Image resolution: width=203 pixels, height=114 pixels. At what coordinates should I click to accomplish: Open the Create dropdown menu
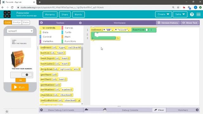163,14
